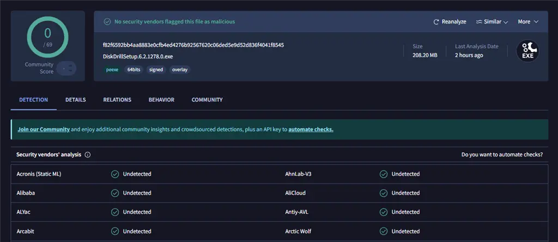This screenshot has width=558, height=242.
Task: Click the Undetected check icon for Arctic Wolf
Action: pos(384,231)
